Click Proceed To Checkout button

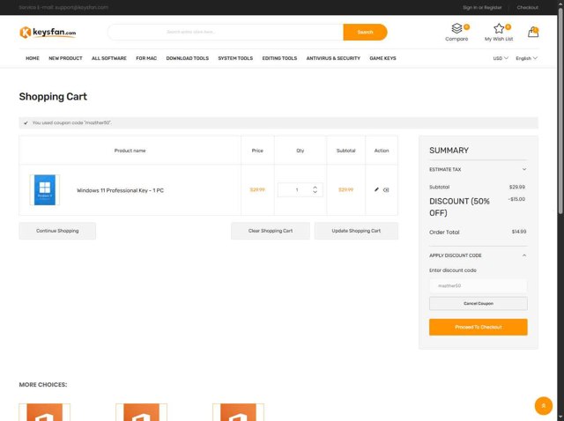(x=478, y=327)
